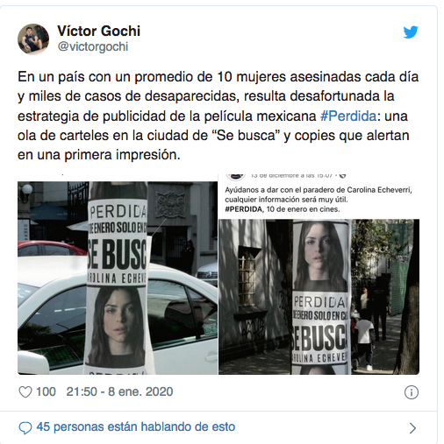444x444 pixels.
Task: Click the #PERDIDA text in embedded screenshot
Action: tap(243, 209)
